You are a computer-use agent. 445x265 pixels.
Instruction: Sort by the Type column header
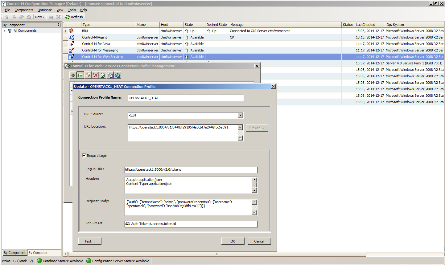point(109,25)
